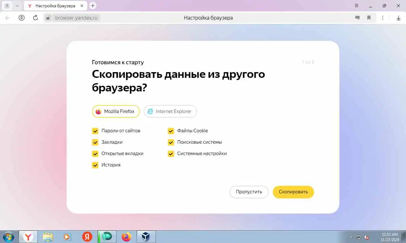Viewport: 406px width, 243px height.
Task: Expand the tab list chevron
Action: (17, 6)
